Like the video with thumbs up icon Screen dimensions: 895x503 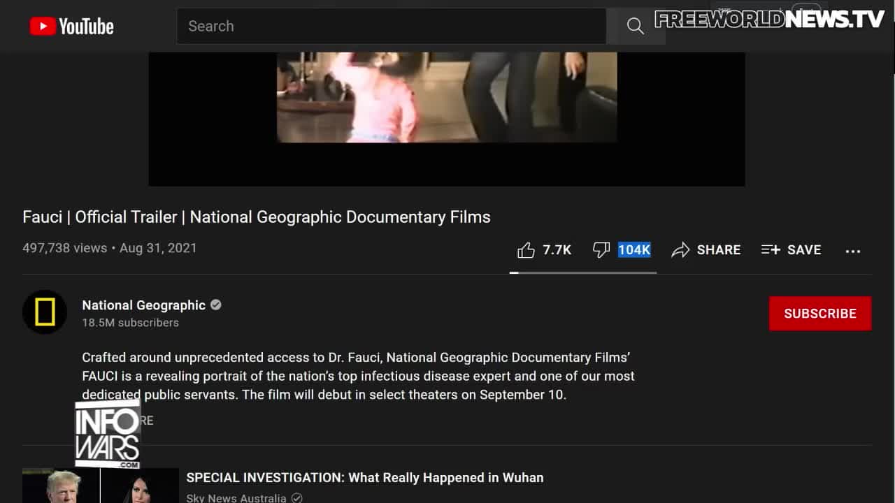click(x=526, y=250)
